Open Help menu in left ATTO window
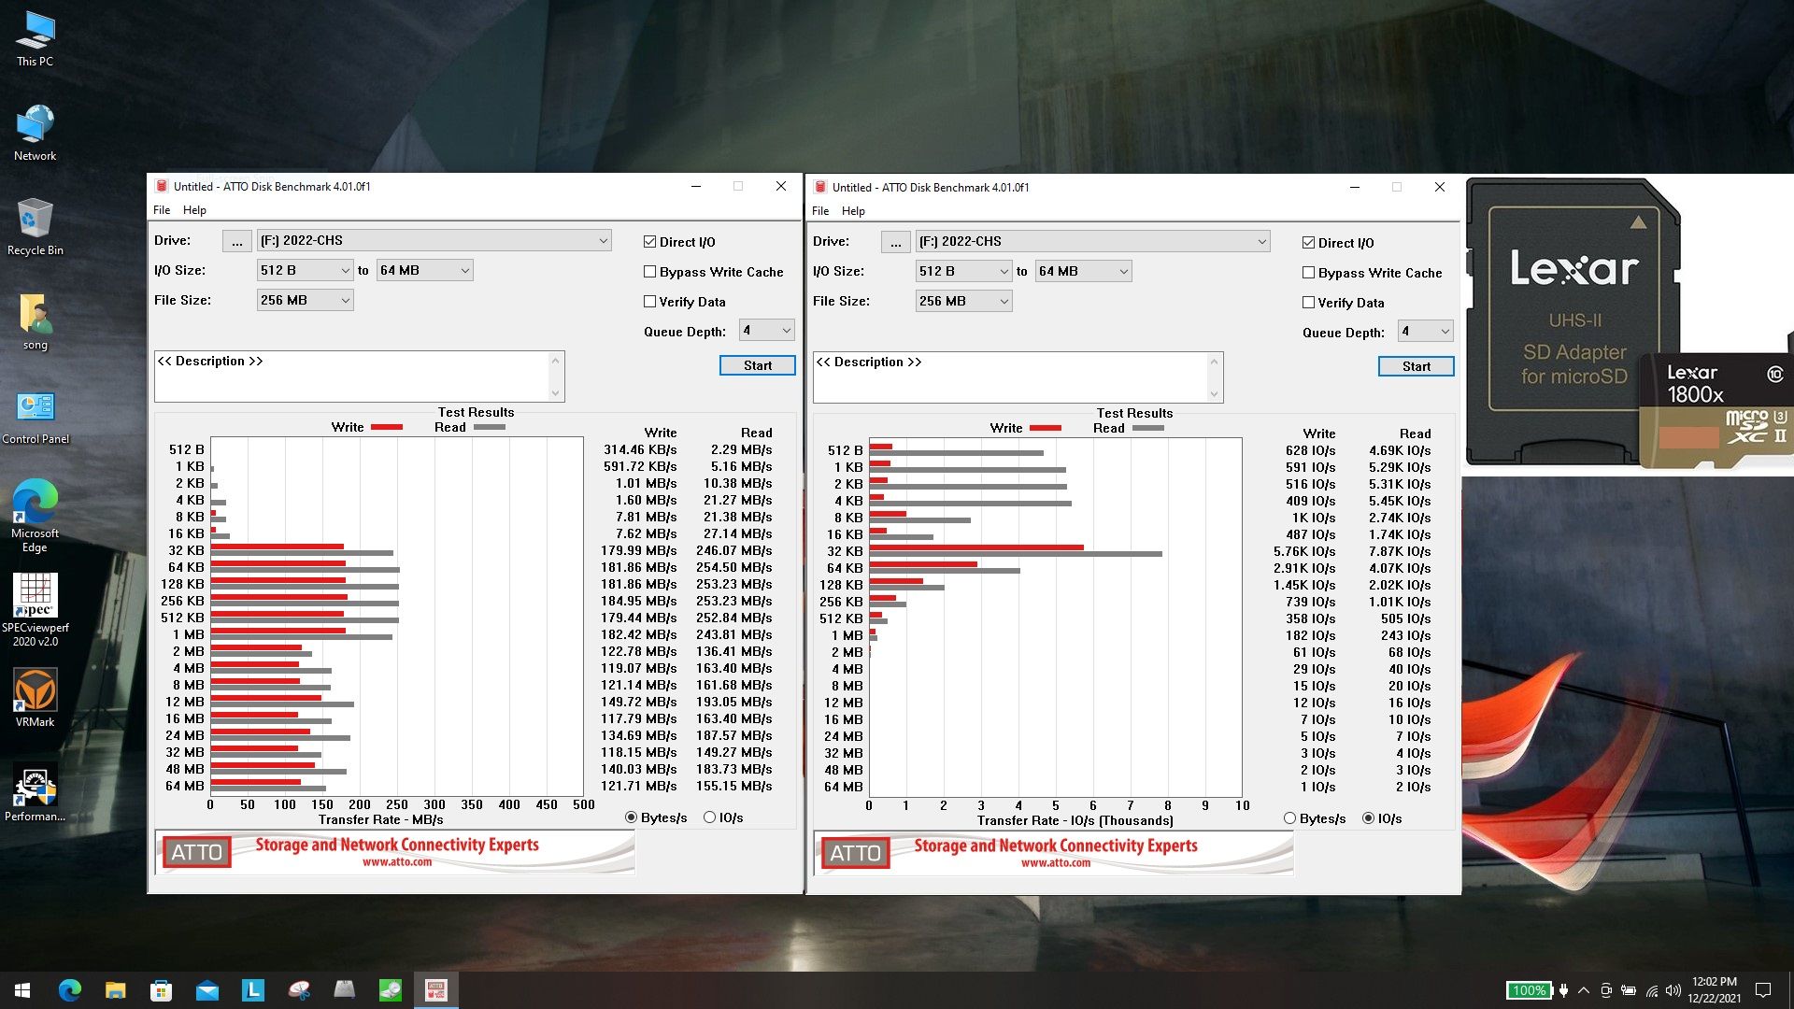 194,210
